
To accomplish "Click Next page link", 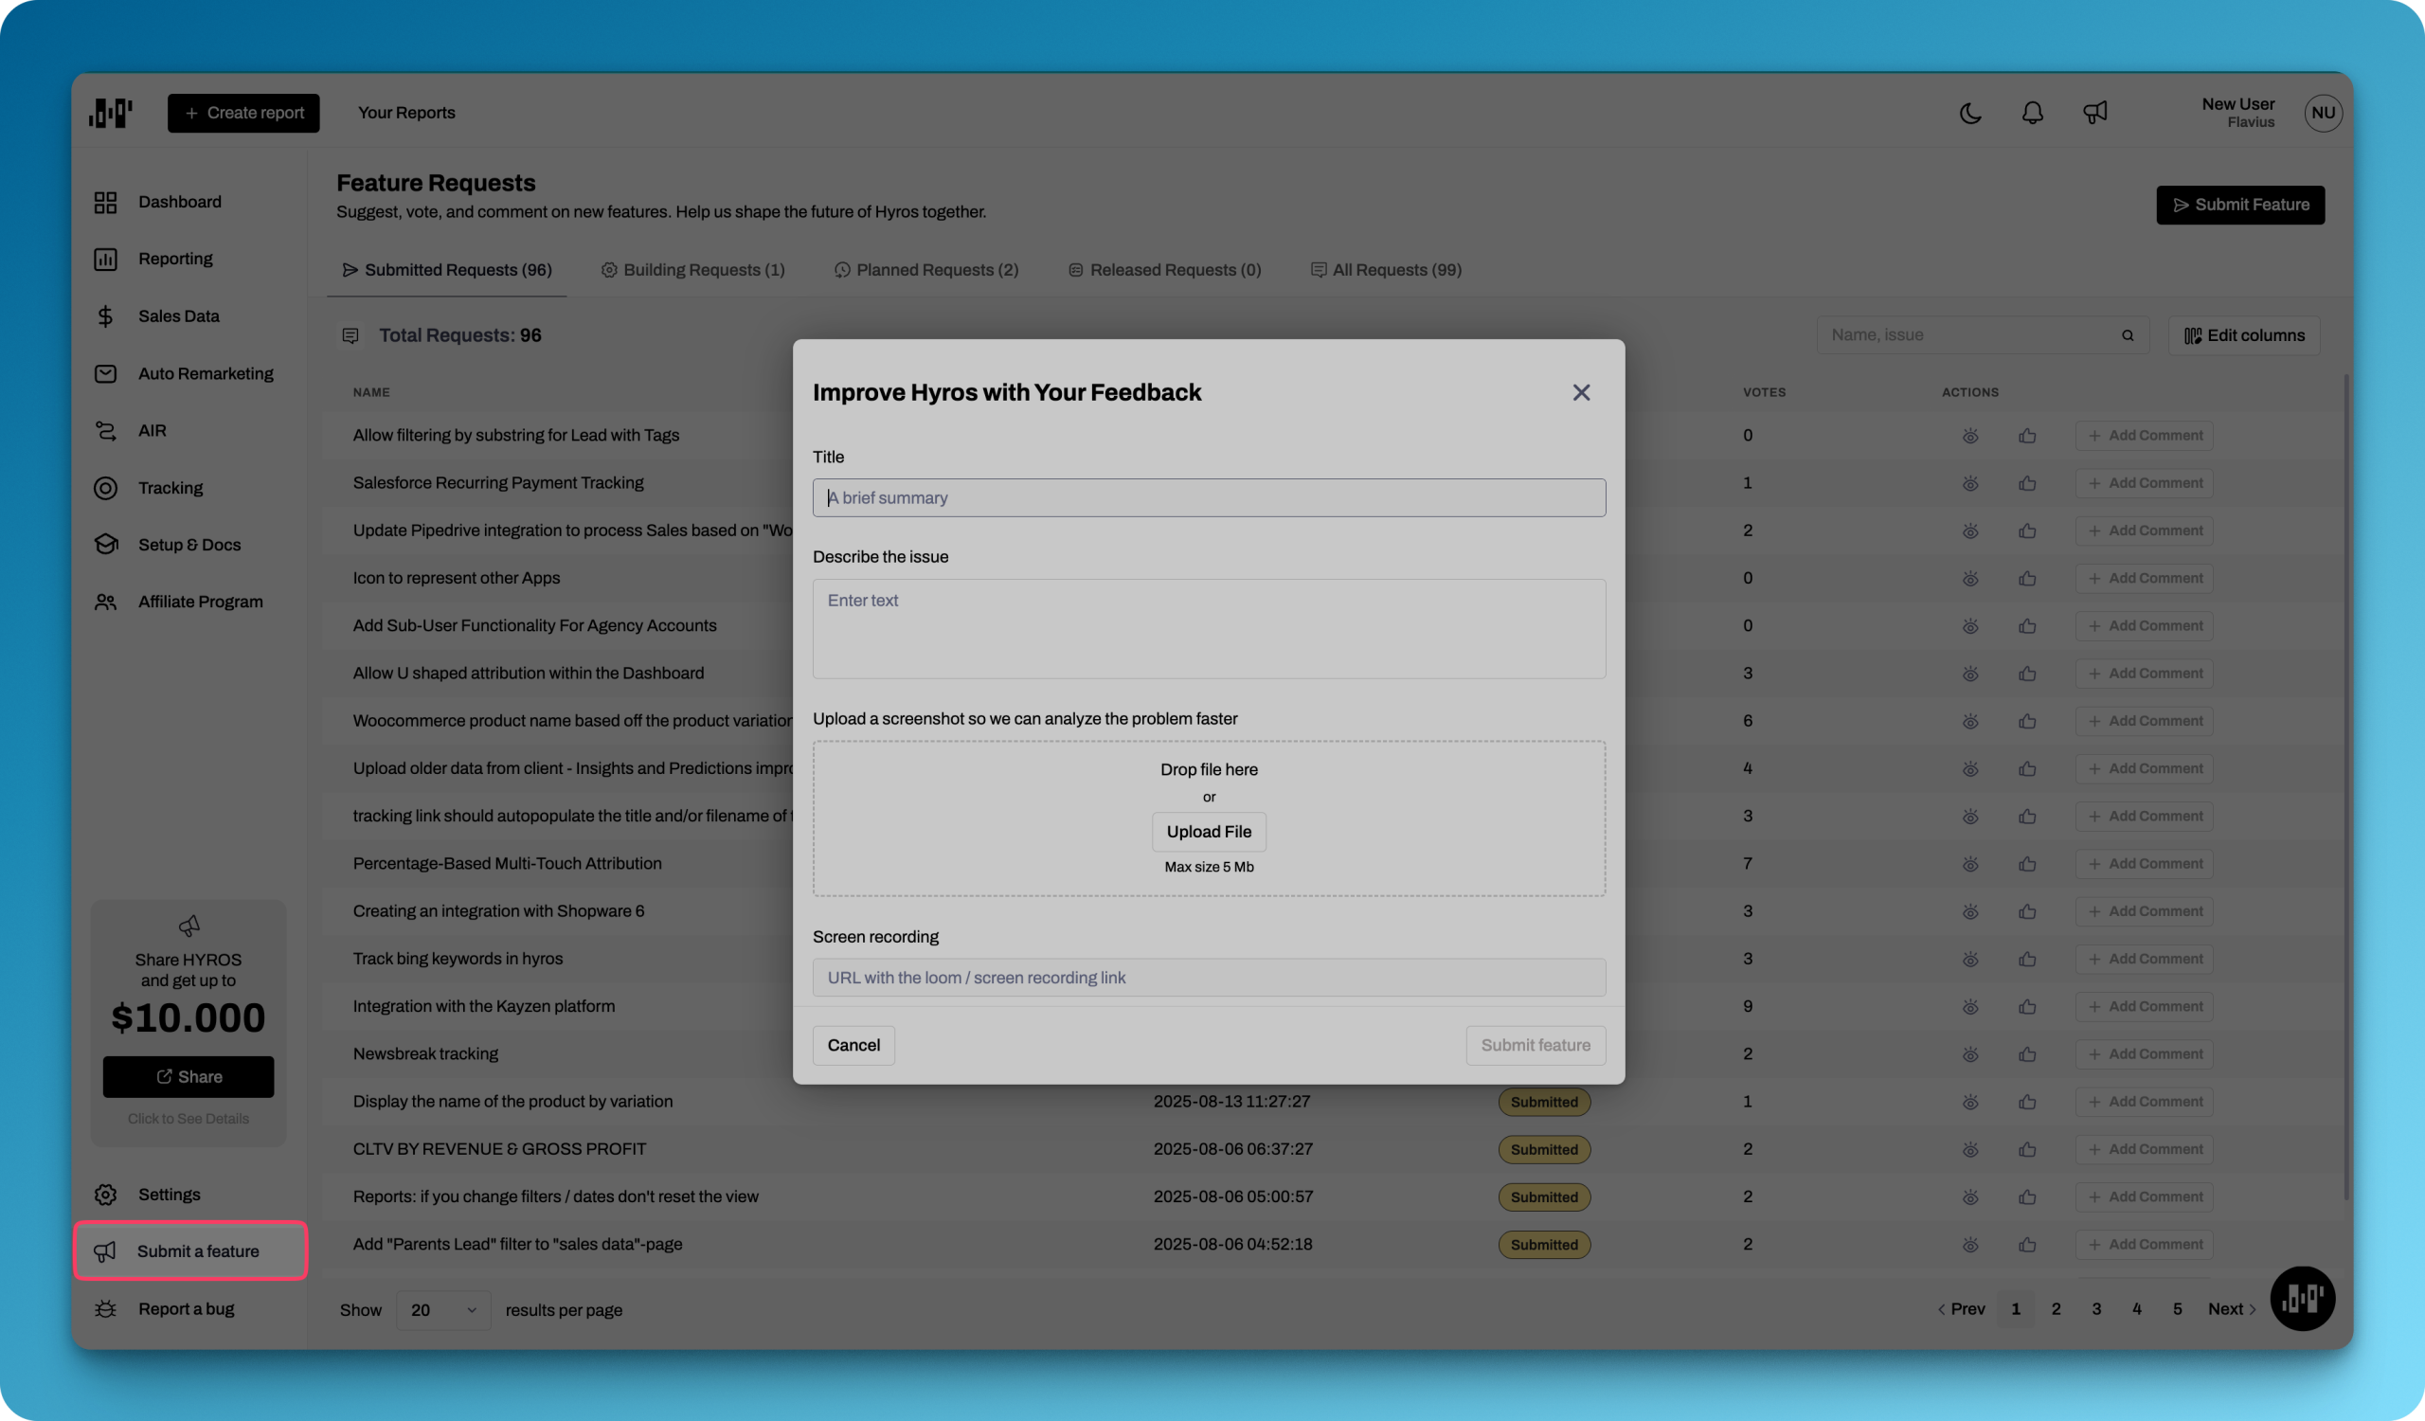I will [x=2232, y=1309].
